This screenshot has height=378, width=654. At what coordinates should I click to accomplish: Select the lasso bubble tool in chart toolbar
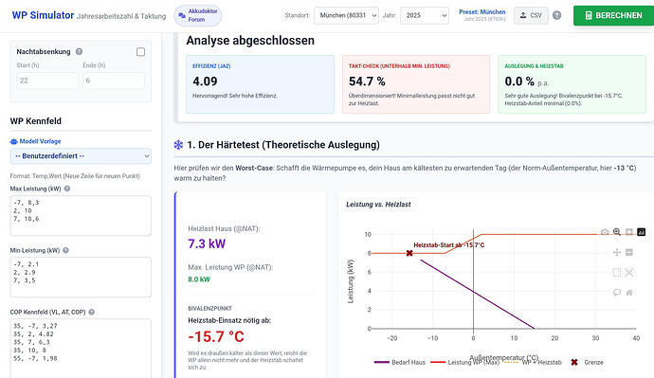coord(617,293)
